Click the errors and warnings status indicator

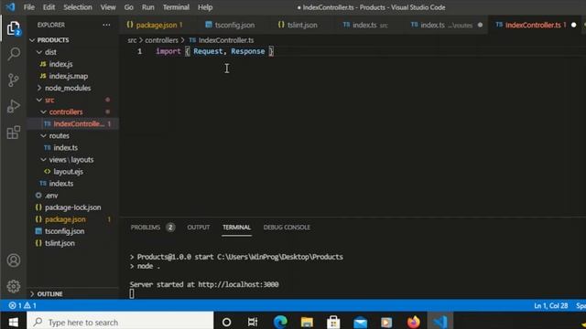click(x=22, y=305)
